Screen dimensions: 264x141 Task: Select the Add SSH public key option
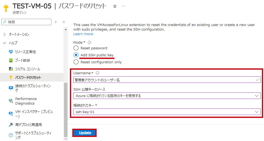[76, 55]
